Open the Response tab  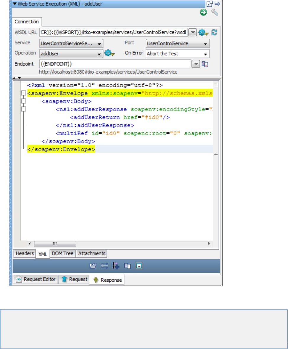click(107, 280)
